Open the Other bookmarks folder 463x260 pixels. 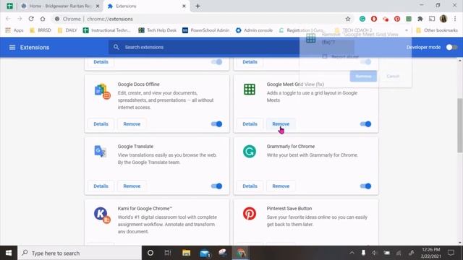click(x=437, y=30)
